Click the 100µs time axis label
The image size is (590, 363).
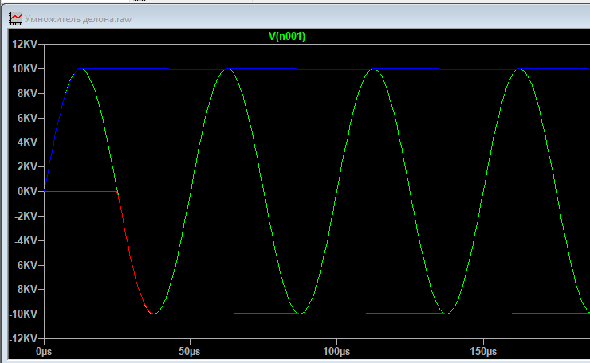point(336,351)
